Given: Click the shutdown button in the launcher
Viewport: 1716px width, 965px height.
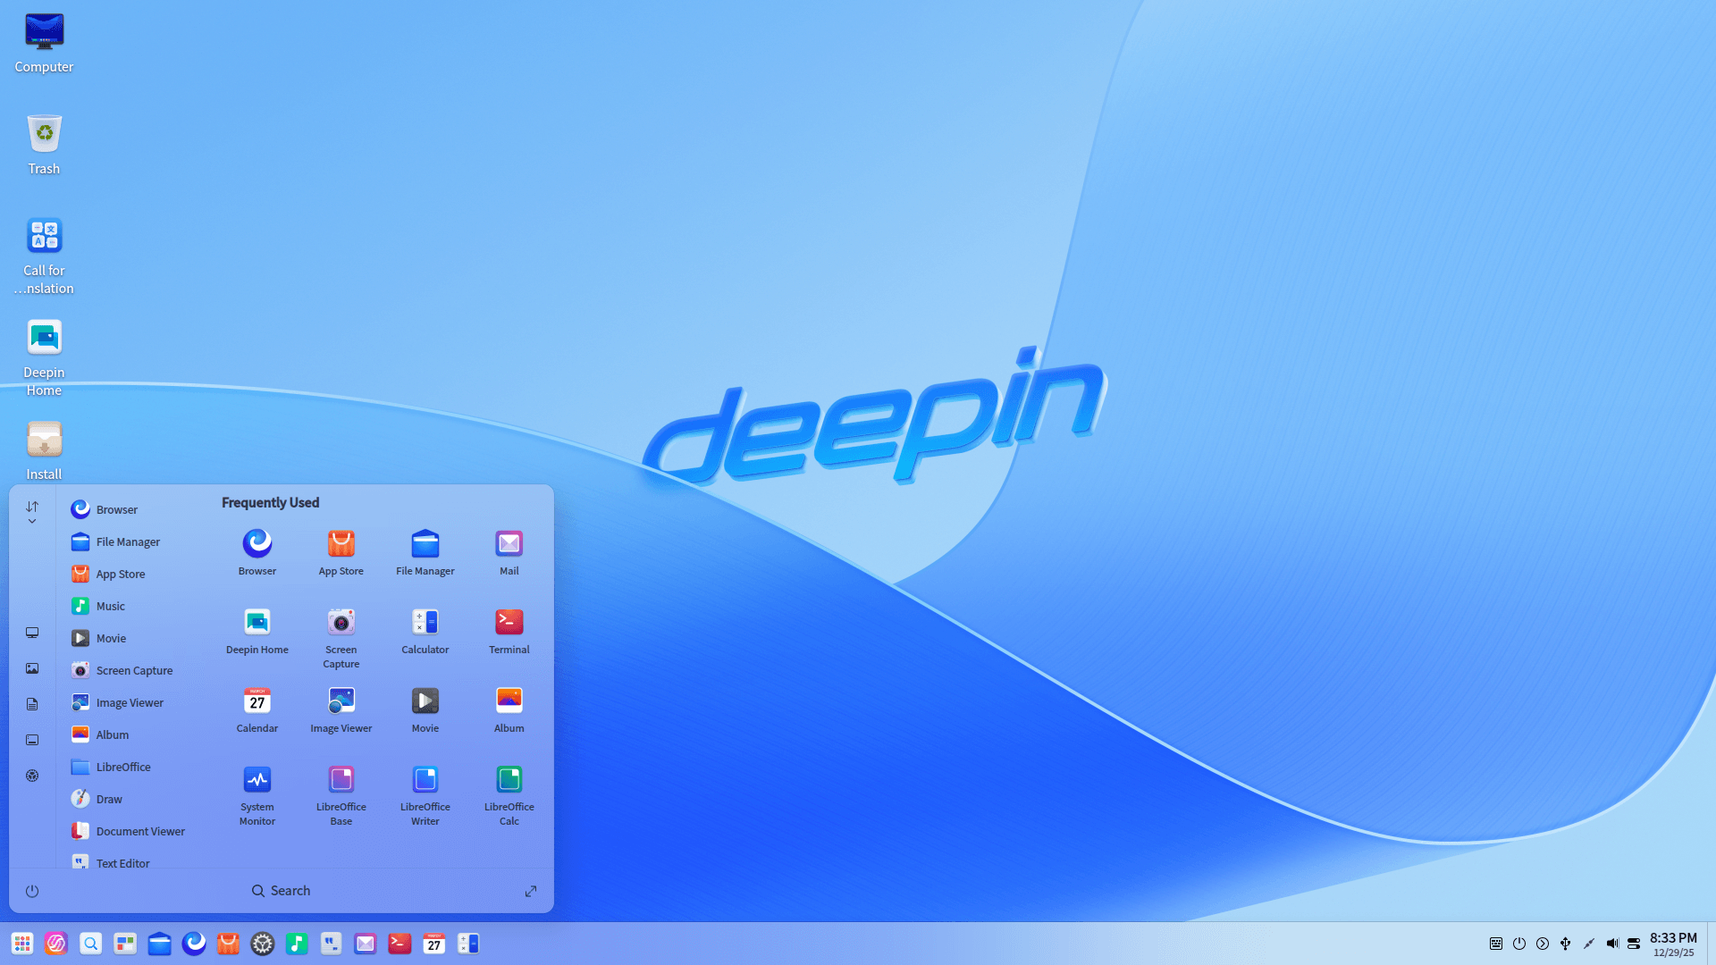Looking at the screenshot, I should 32,890.
